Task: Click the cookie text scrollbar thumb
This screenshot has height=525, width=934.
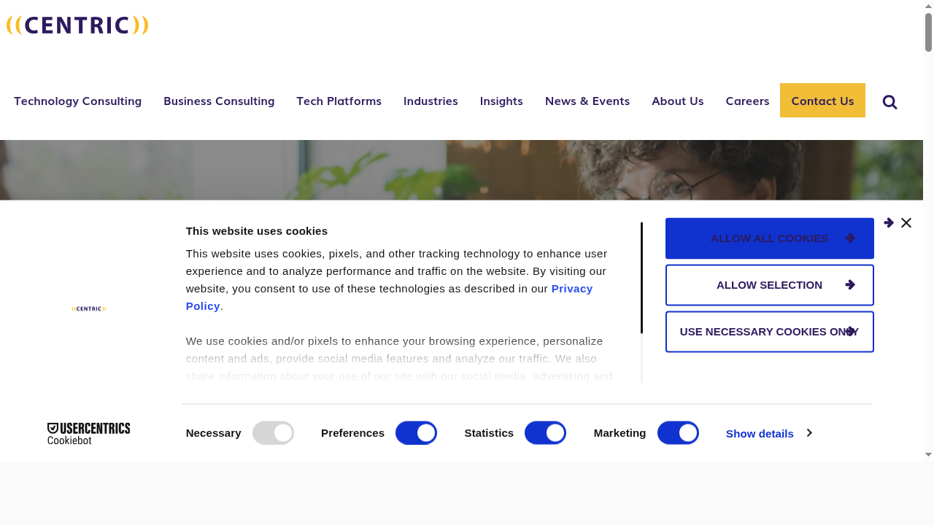Action: 641,278
